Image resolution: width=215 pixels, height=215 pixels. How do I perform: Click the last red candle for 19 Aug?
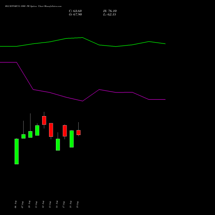click(x=79, y=132)
